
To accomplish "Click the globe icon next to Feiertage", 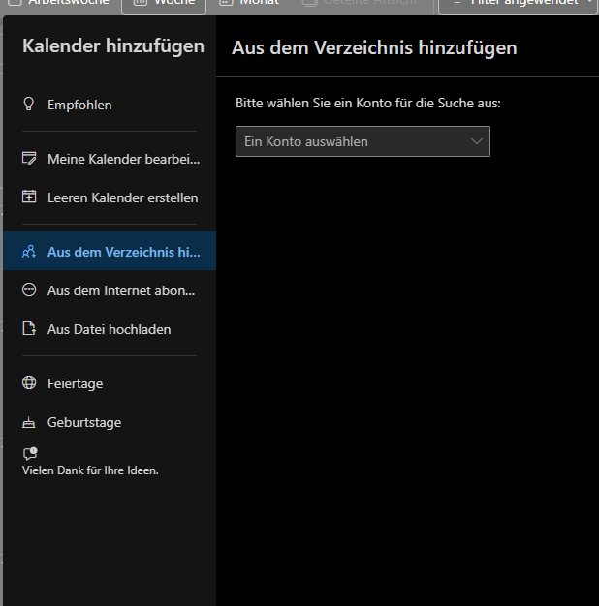I will [29, 382].
